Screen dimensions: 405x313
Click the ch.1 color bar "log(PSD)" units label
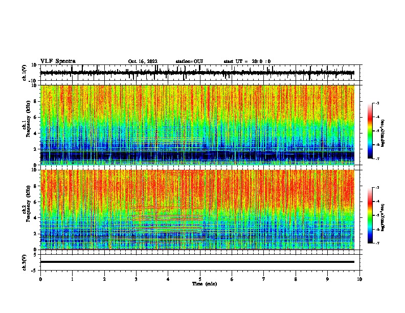point(382,133)
